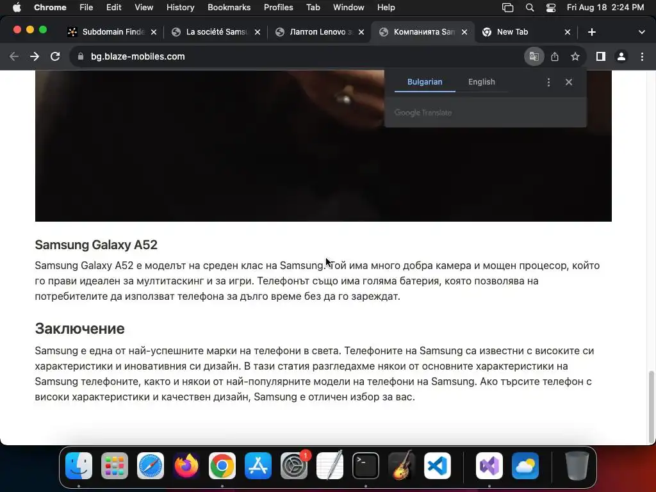Open the Tab menu

tap(313, 8)
